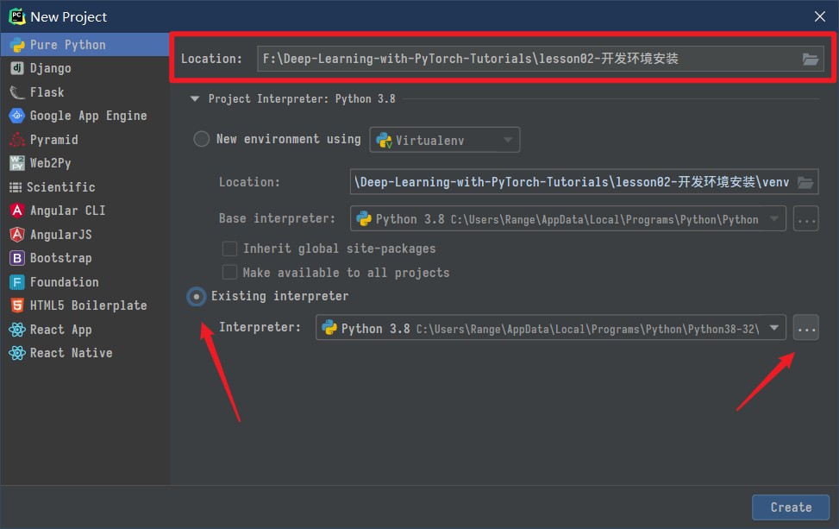The width and height of the screenshot is (839, 529).
Task: Click the PyCharm logo in title bar
Action: tap(17, 16)
